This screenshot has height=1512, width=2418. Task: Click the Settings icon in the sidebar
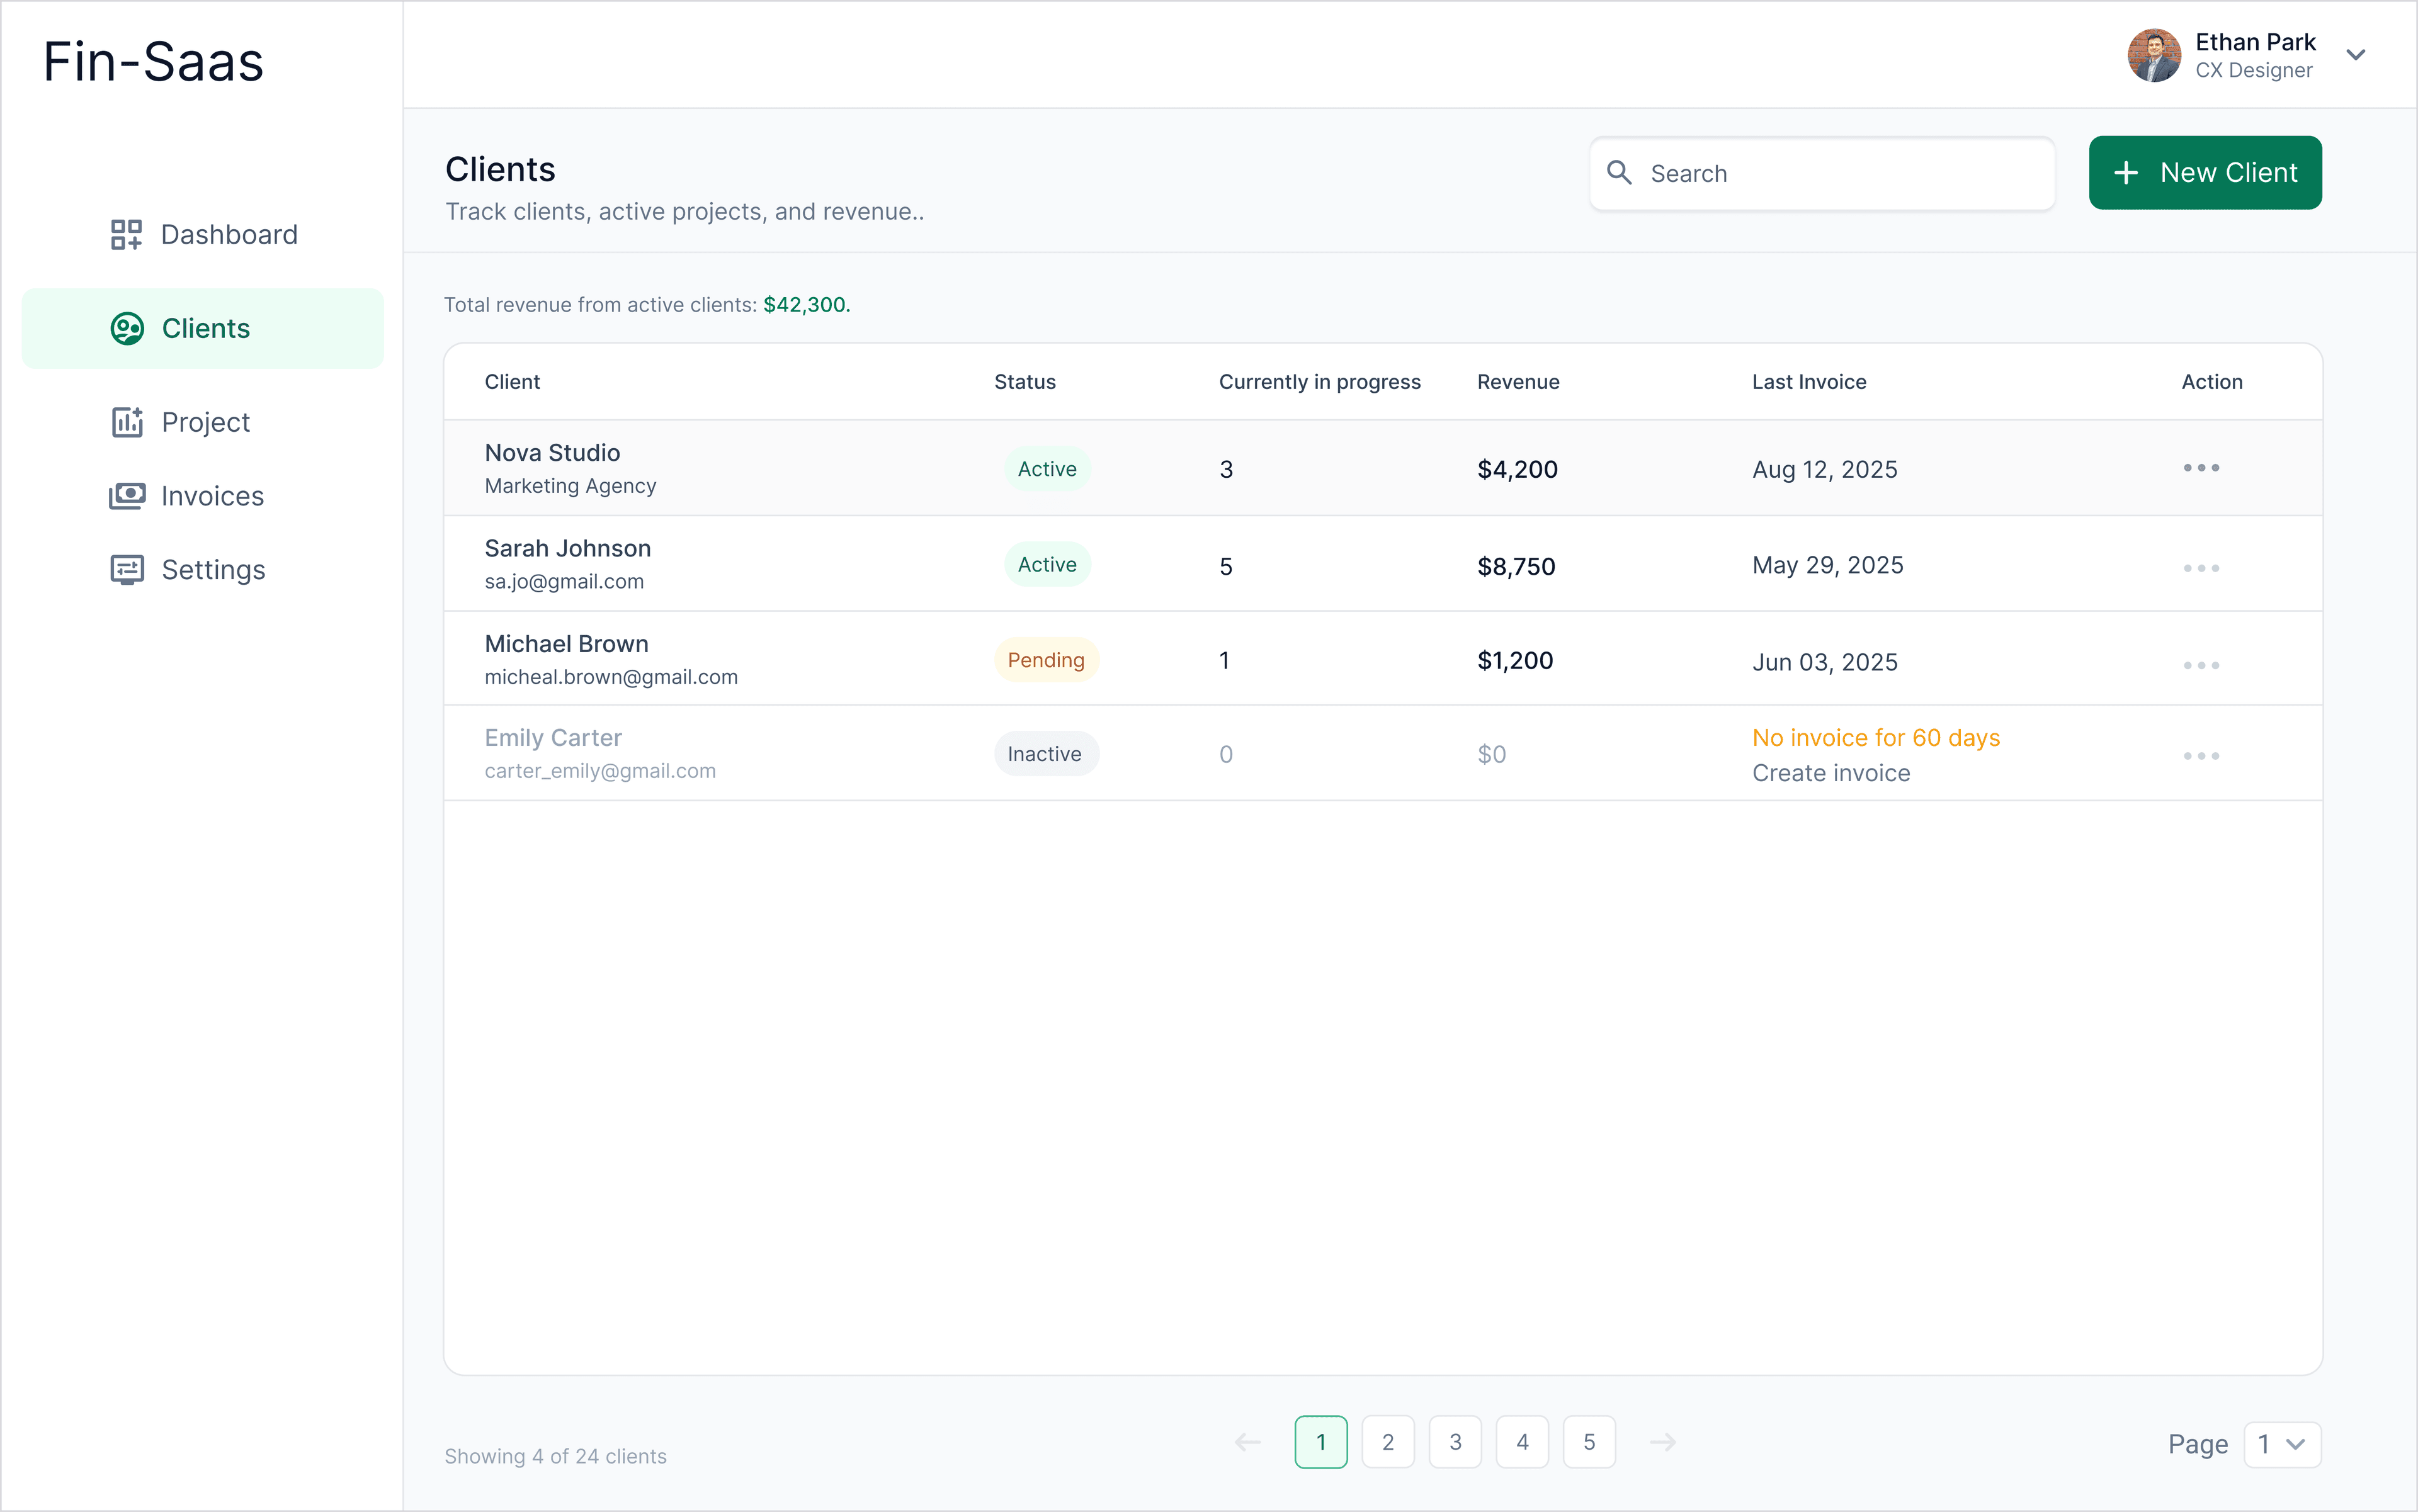coord(126,569)
